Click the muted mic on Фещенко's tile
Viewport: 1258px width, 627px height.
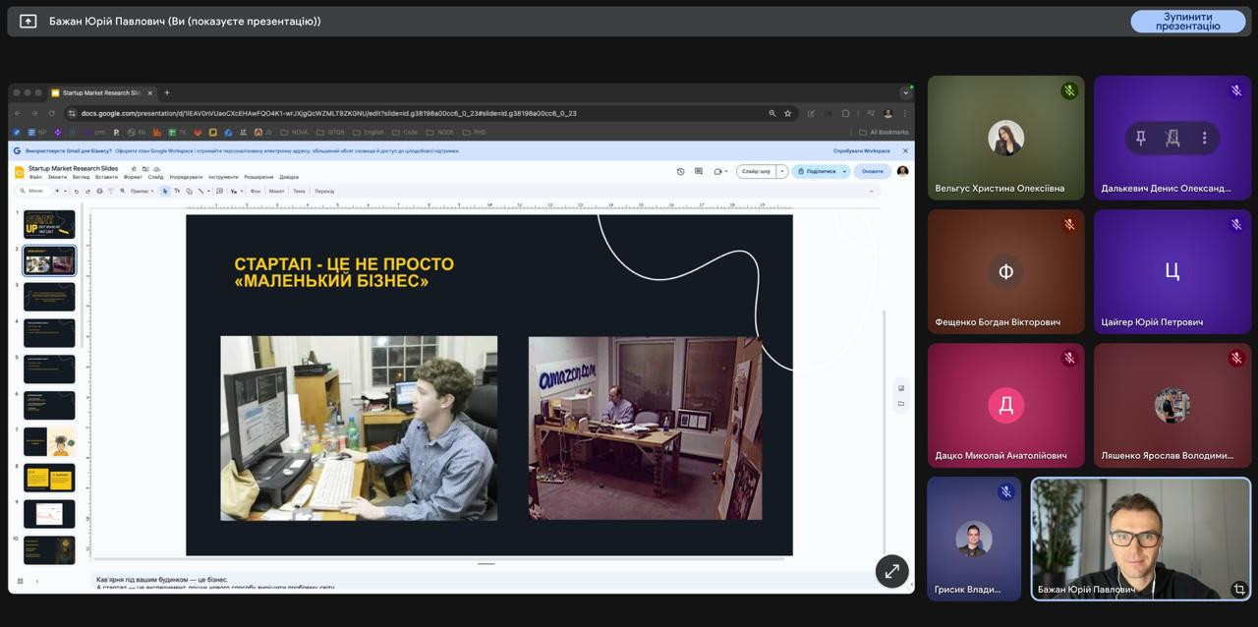(1069, 225)
